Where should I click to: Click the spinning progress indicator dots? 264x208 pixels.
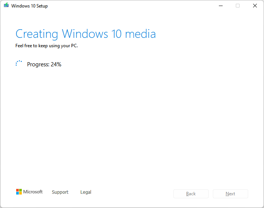coord(19,64)
